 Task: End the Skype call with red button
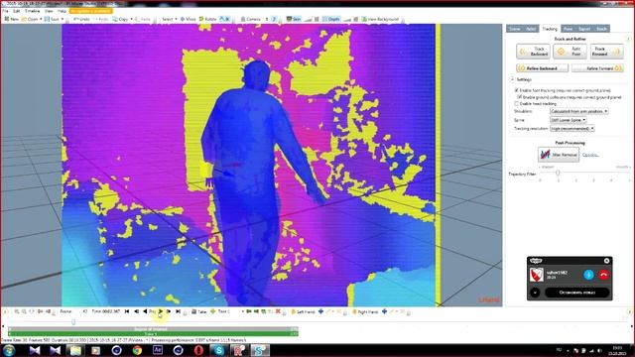[x=603, y=275]
